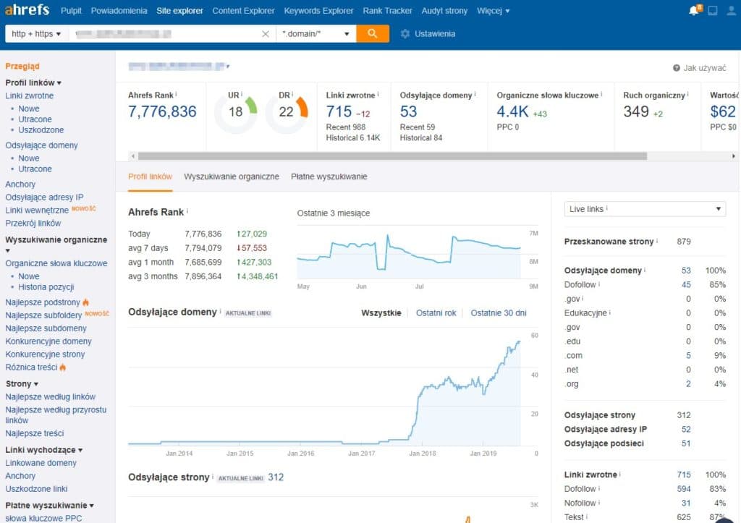741x523 pixels.
Task: Open the notifications bell
Action: pyautogui.click(x=693, y=10)
